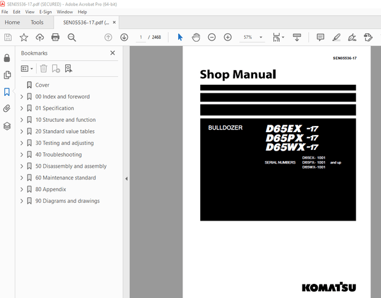The width and height of the screenshot is (381, 298).
Task: Click the page number input field
Action: 141,37
